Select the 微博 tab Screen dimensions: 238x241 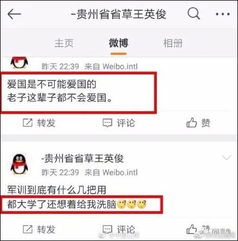point(118,43)
